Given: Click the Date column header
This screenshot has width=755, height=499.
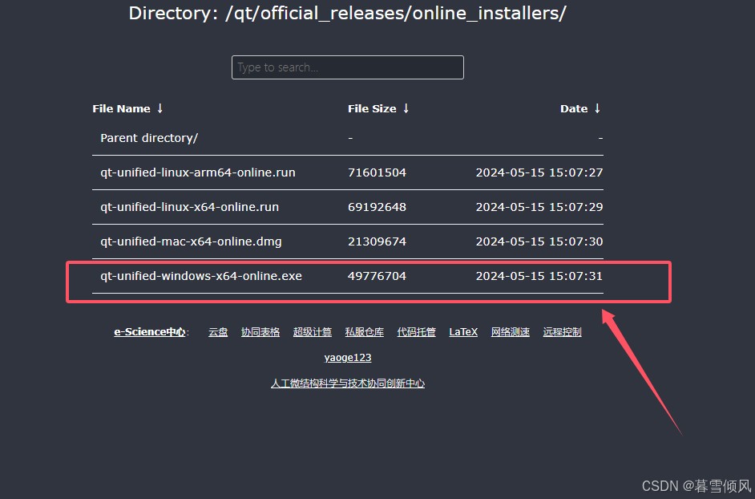Looking at the screenshot, I should pos(574,109).
